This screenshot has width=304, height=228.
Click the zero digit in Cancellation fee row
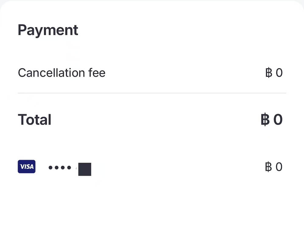click(x=279, y=73)
